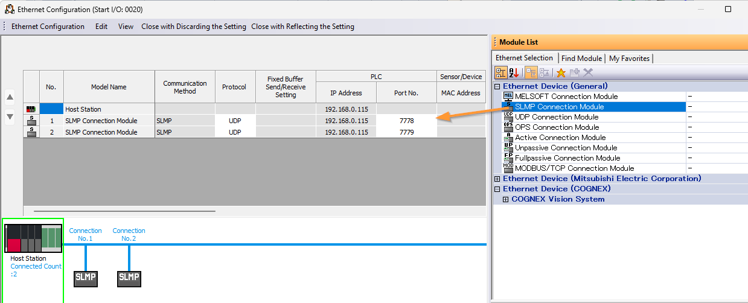Click port number cell 7779

[x=406, y=132]
